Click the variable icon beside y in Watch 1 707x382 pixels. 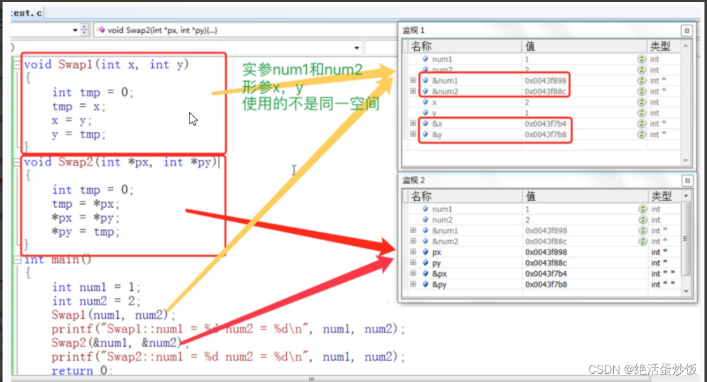tap(425, 113)
